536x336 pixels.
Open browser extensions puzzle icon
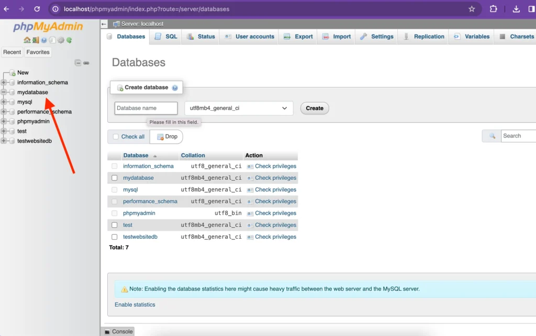tap(493, 9)
